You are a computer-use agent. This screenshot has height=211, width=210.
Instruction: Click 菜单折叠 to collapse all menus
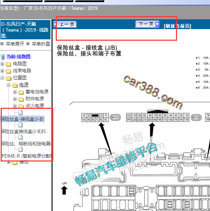click(41, 44)
